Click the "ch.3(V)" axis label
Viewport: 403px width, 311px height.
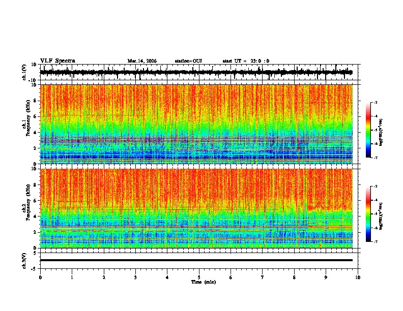24,261
